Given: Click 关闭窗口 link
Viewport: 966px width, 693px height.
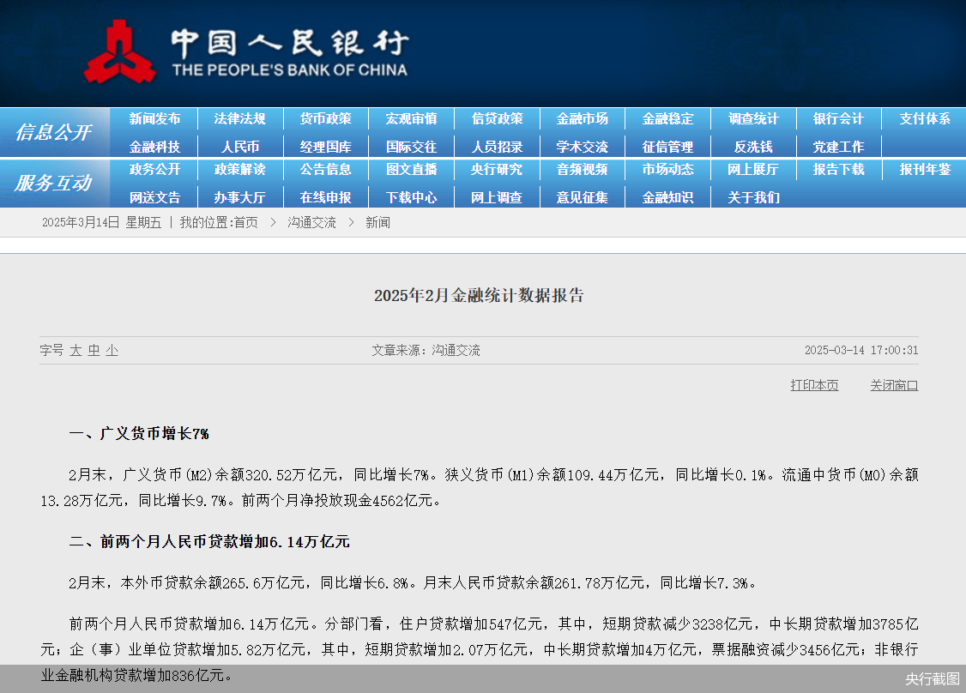Looking at the screenshot, I should click(894, 386).
